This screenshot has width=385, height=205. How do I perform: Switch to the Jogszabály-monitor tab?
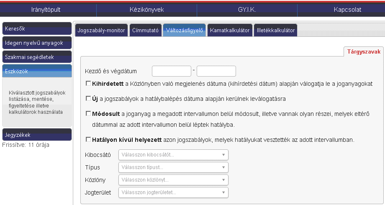(x=101, y=30)
